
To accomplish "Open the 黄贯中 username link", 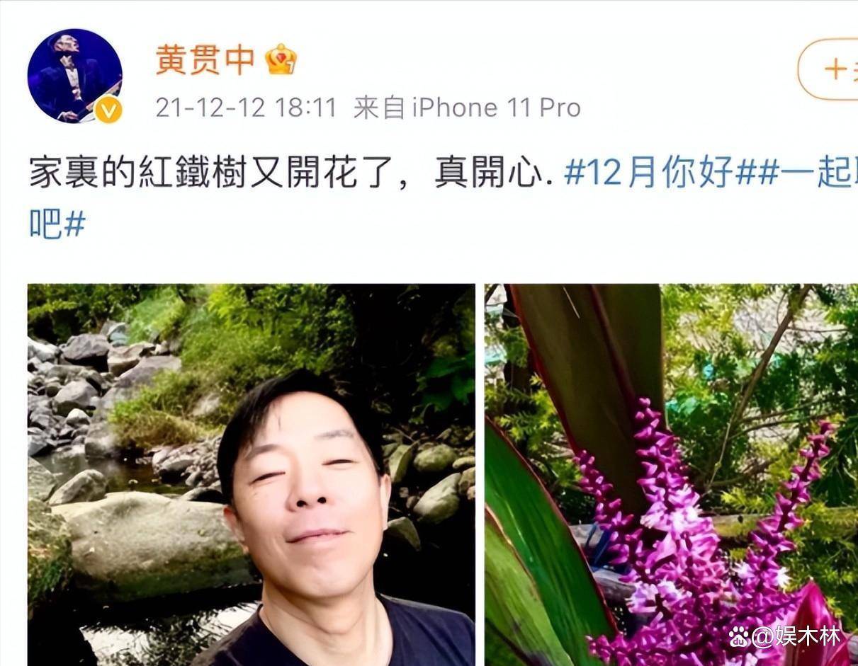I will point(205,60).
